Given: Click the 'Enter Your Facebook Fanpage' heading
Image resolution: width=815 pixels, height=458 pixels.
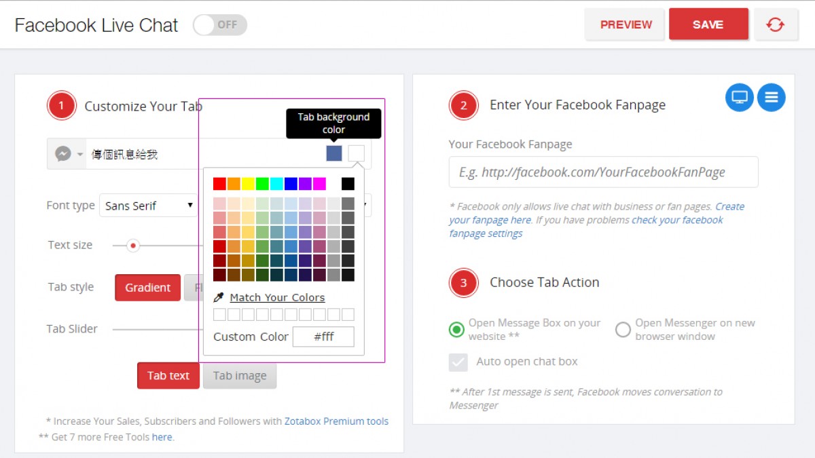Looking at the screenshot, I should pos(578,105).
